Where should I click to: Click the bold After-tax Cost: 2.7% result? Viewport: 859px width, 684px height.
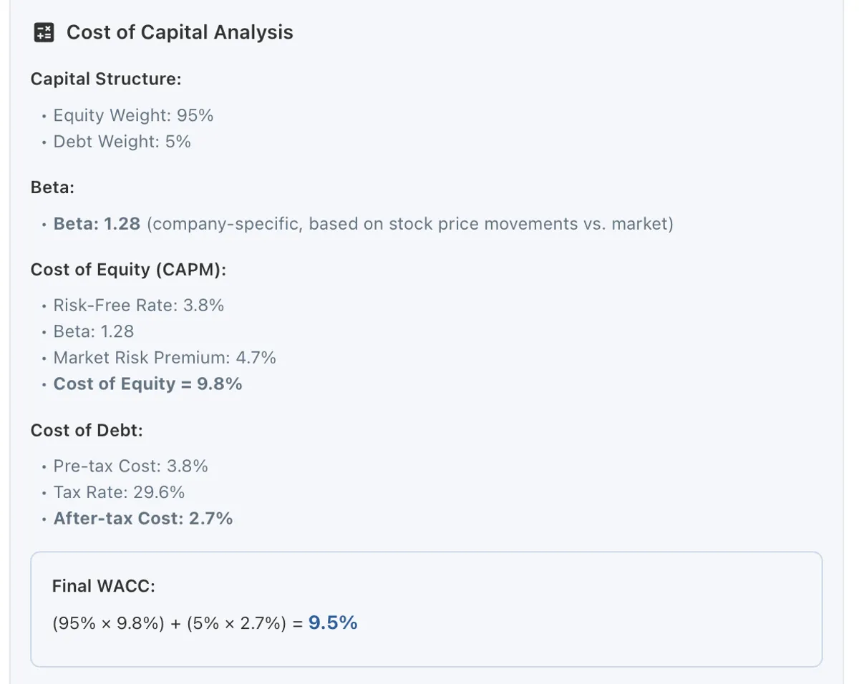[x=143, y=519]
